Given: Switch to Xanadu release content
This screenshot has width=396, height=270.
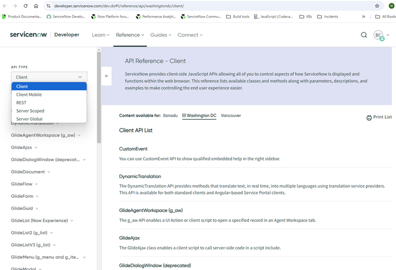Looking at the screenshot, I should (x=170, y=115).
